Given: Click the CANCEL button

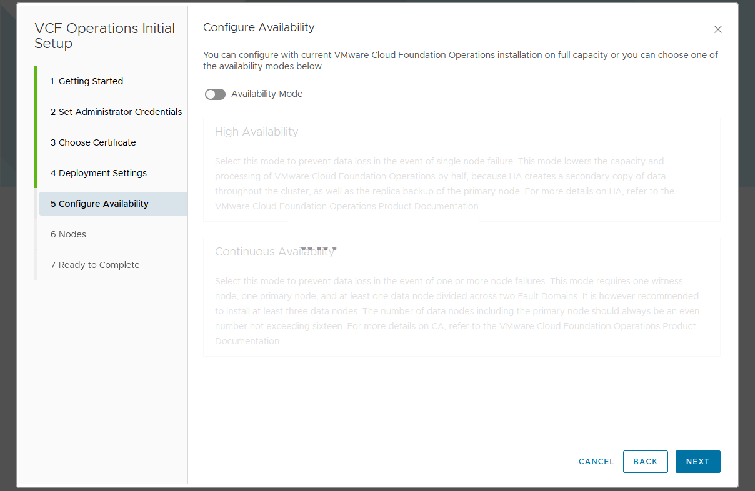Looking at the screenshot, I should coord(596,462).
